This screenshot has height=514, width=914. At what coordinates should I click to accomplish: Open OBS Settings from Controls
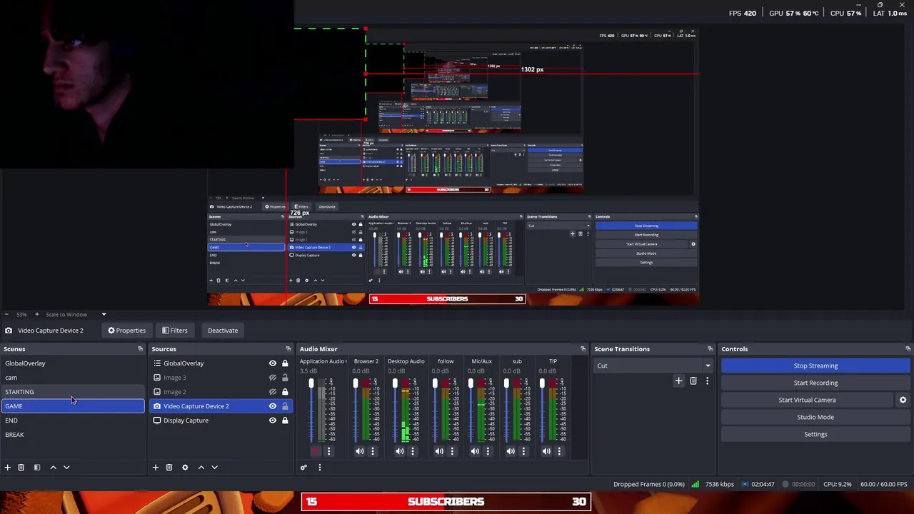[x=815, y=434]
